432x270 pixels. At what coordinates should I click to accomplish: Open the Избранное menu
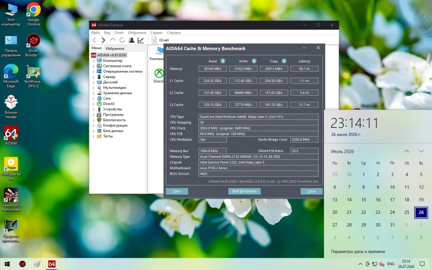pos(137,32)
